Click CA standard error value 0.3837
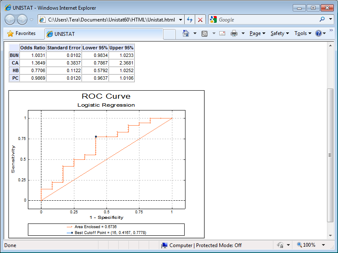 click(74, 63)
